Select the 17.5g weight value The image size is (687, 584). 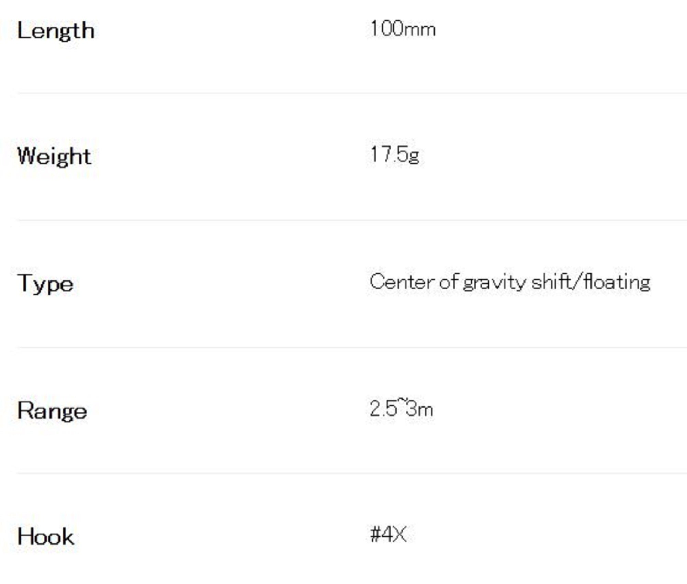click(x=395, y=155)
